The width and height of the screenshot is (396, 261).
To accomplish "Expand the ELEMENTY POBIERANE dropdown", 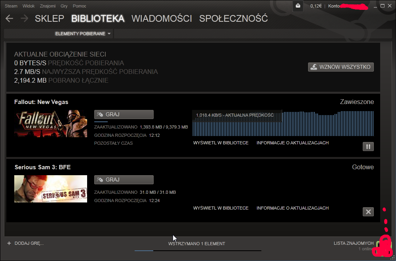I will pyautogui.click(x=83, y=34).
